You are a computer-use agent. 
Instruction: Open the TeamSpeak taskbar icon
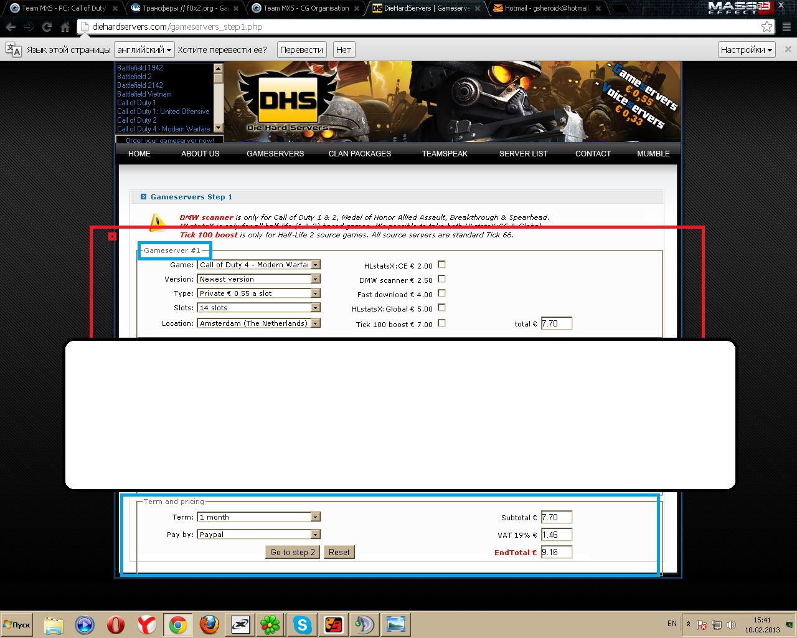coord(364,625)
